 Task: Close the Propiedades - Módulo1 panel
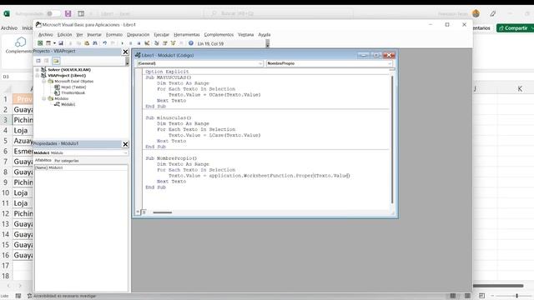(125, 144)
